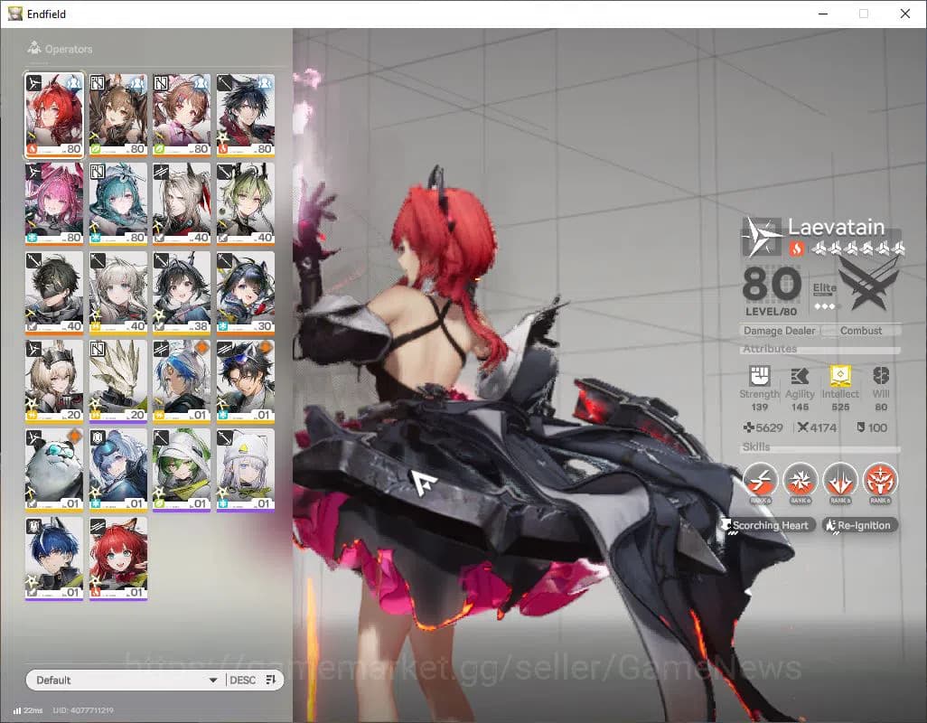Screen dimensions: 927x723
Task: Select the triple-spike skill icon
Action: [840, 479]
